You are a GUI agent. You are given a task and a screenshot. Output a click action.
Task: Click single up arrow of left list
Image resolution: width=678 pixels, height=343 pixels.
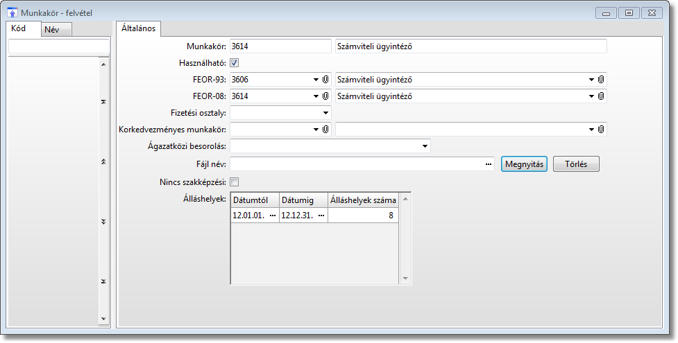point(103,64)
